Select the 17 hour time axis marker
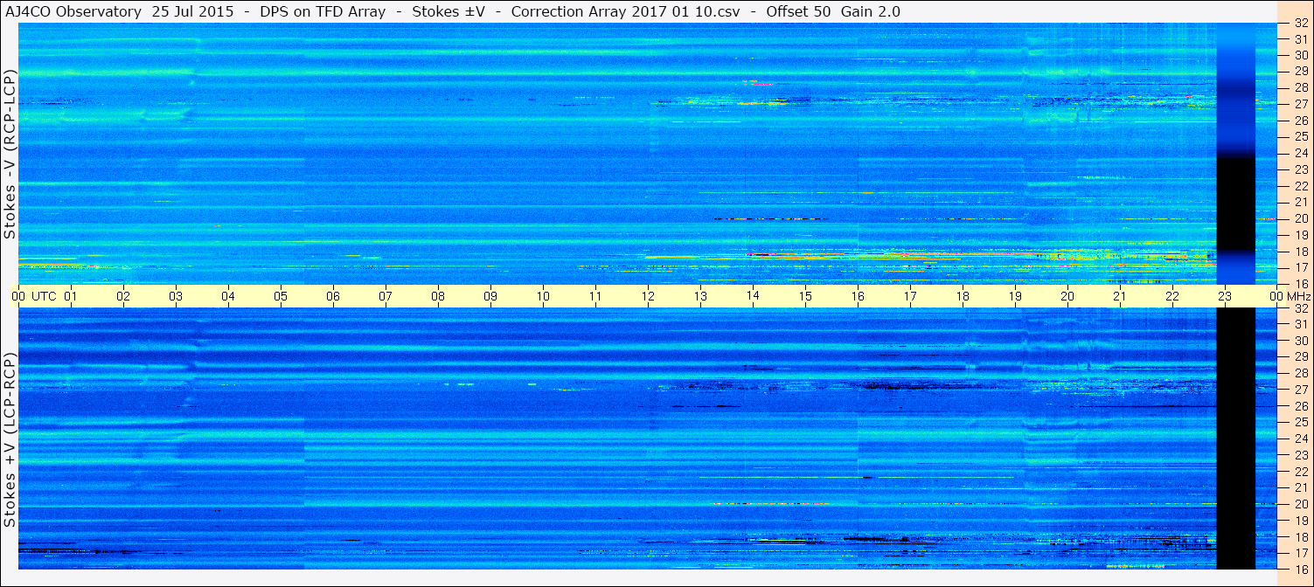This screenshot has height=587, width=1314. [910, 296]
